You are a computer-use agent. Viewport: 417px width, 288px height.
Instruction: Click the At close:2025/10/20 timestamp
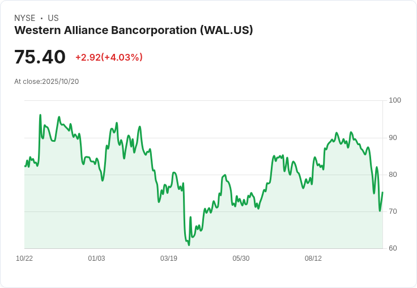coord(46,82)
